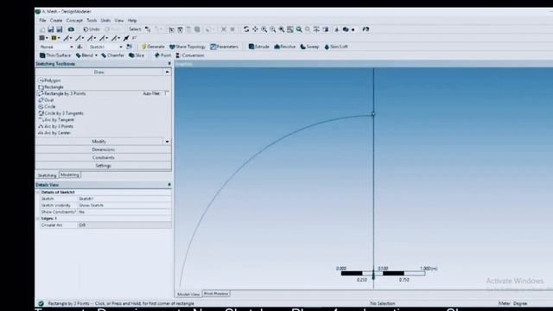Open the Create menu

tap(56, 21)
